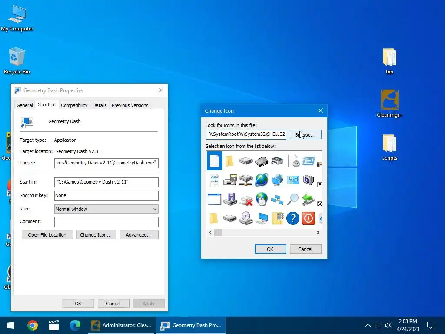Pick the folder with grid overlay icon
The height and width of the screenshot is (334, 445).
click(278, 218)
